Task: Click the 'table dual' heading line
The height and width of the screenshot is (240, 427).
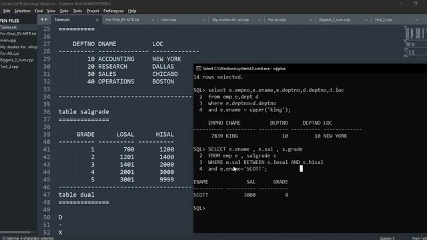Action: coord(77,195)
